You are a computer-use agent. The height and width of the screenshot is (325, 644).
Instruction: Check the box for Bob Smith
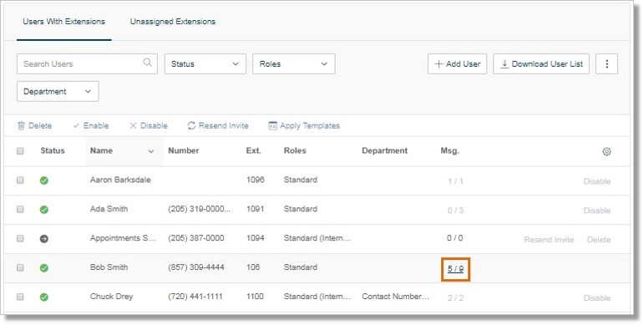click(x=20, y=267)
